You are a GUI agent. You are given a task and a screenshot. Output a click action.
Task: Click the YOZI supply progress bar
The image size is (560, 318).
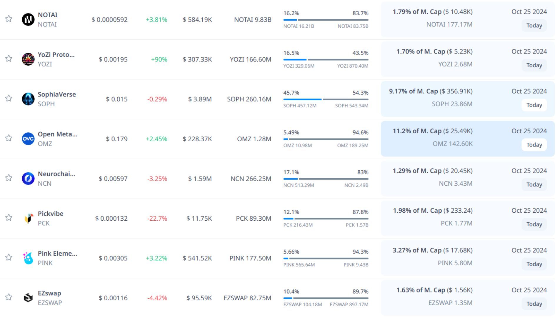tap(326, 60)
